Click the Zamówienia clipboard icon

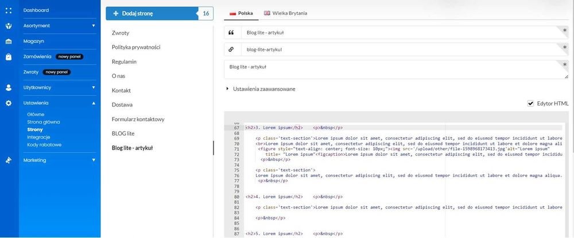tap(9, 57)
